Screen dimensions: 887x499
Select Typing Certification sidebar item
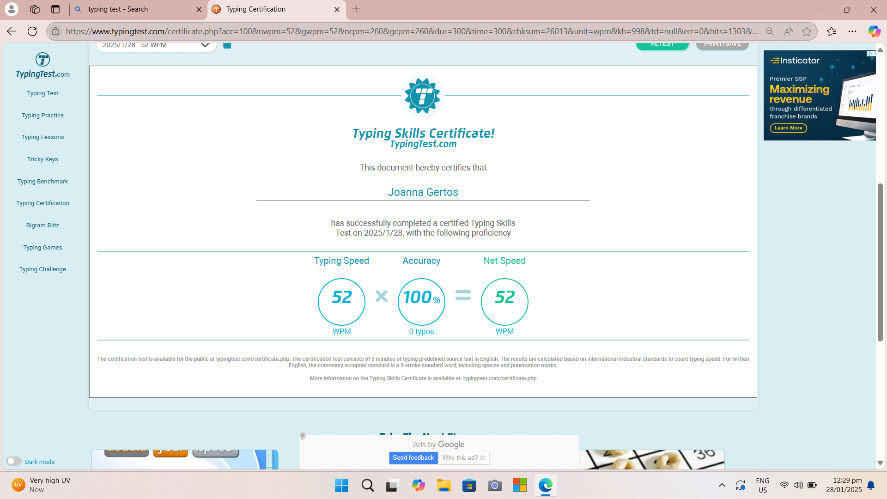click(43, 203)
